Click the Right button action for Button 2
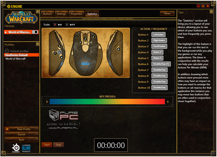217x157 pixels. 159,40
